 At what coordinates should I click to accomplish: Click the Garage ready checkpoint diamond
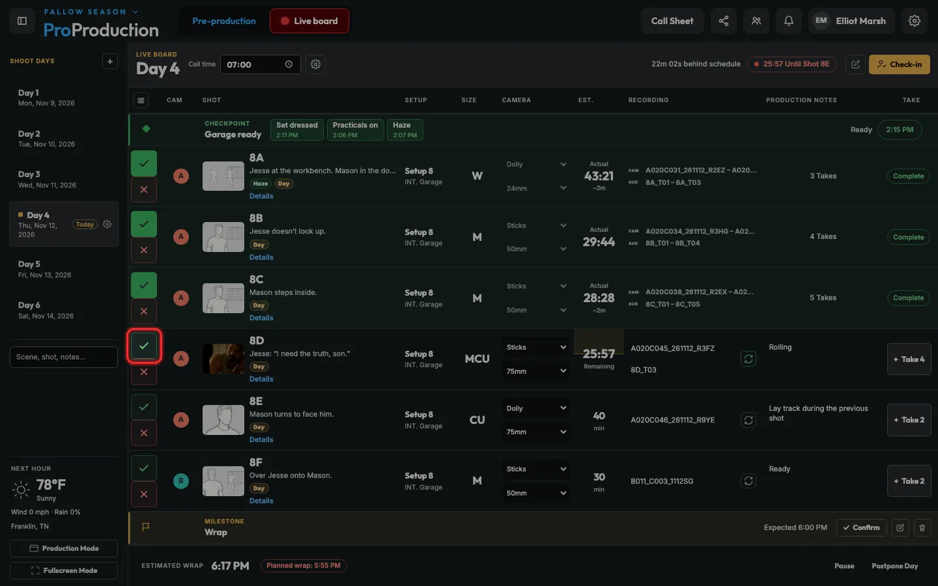[x=146, y=129]
